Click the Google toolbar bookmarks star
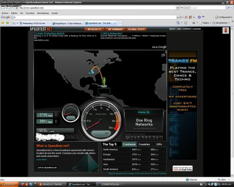Screen dimensions: 234x187 click(199, 17)
